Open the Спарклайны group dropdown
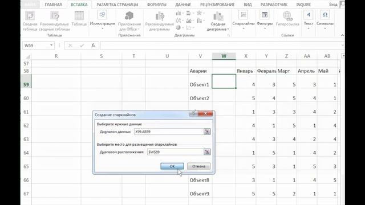Screen dimensions: 365x205 244,20
